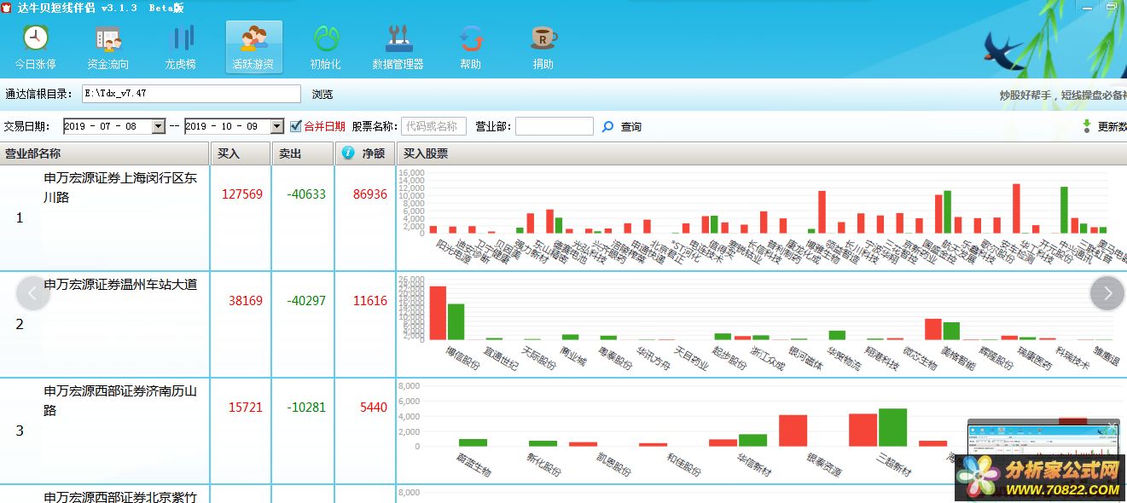Click sell value -10281
The height and width of the screenshot is (503, 1127).
pyautogui.click(x=305, y=408)
